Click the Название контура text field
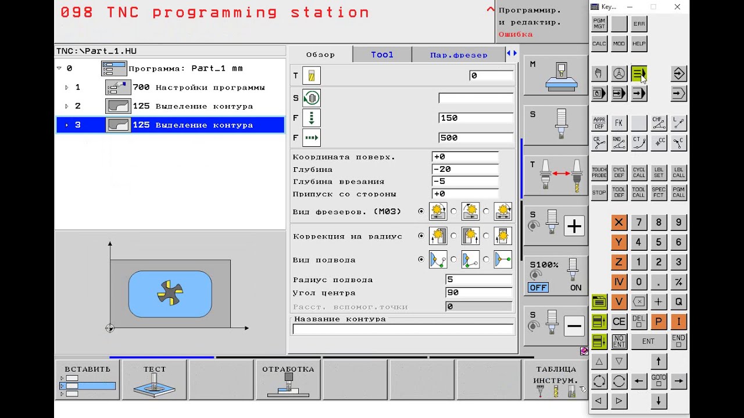The width and height of the screenshot is (744, 418). tap(403, 329)
